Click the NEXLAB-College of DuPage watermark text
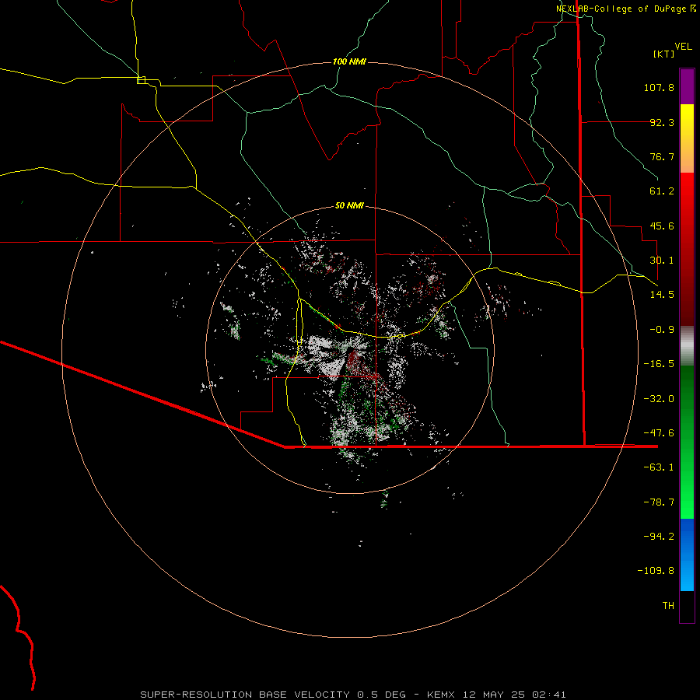Image resolution: width=700 pixels, height=700 pixels. click(626, 9)
